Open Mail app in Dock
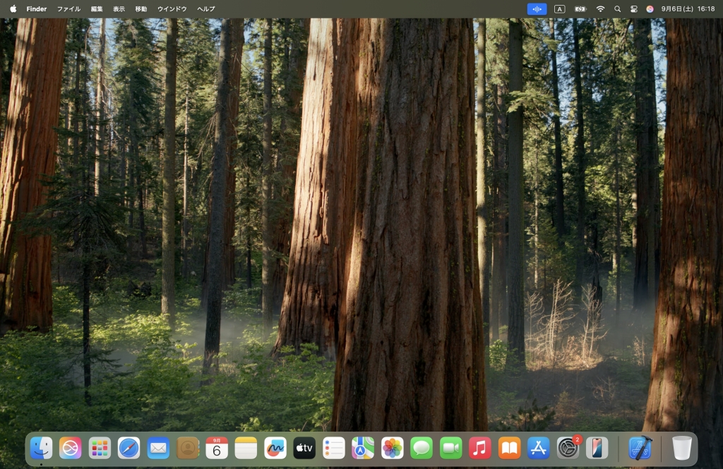Image resolution: width=723 pixels, height=469 pixels. click(158, 448)
